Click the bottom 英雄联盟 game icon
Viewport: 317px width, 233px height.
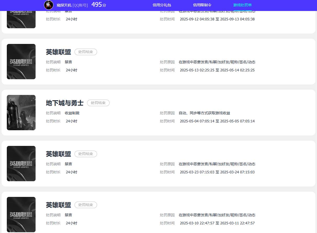click(21, 214)
